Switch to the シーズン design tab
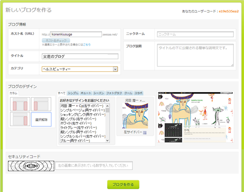This screenshot has width=244, height=192. pos(99,93)
